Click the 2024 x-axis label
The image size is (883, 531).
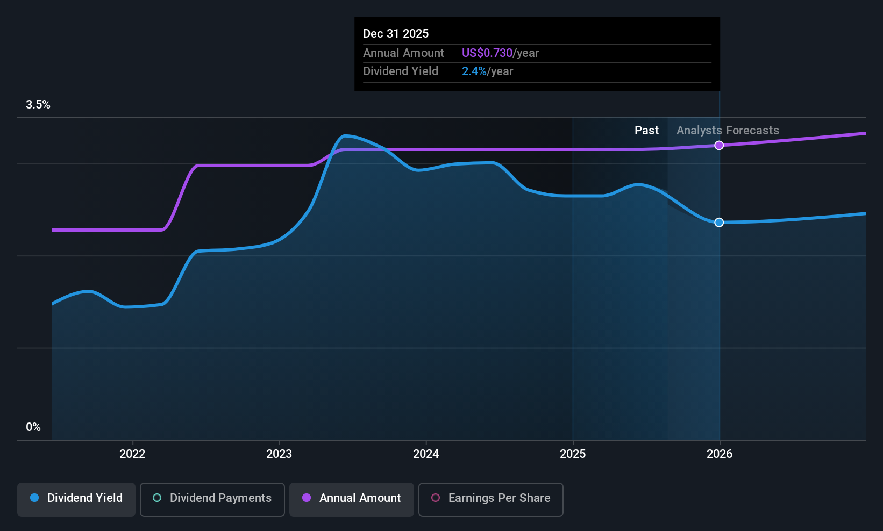pyautogui.click(x=426, y=454)
